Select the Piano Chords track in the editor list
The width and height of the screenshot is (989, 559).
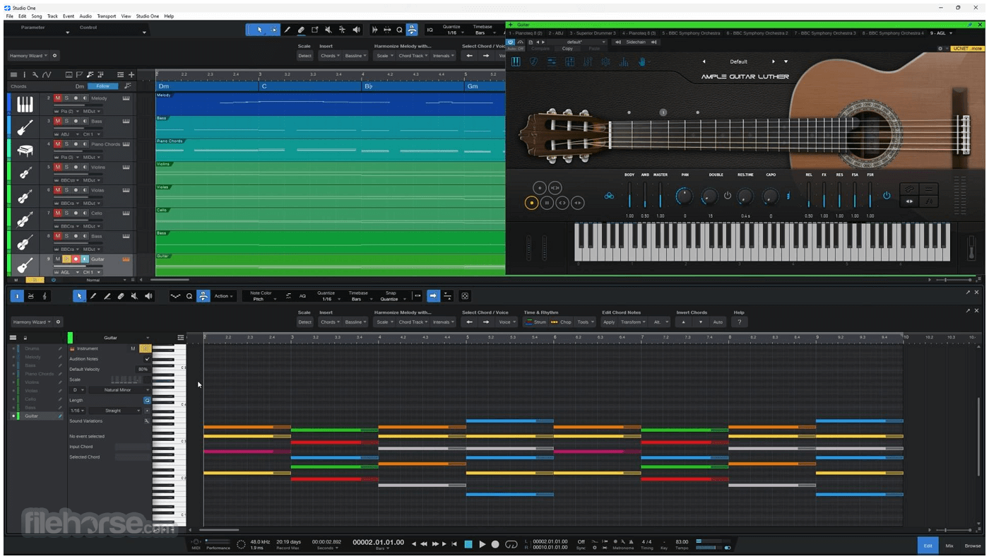39,374
